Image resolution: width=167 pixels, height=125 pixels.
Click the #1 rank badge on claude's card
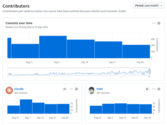pyautogui.click(x=65, y=89)
